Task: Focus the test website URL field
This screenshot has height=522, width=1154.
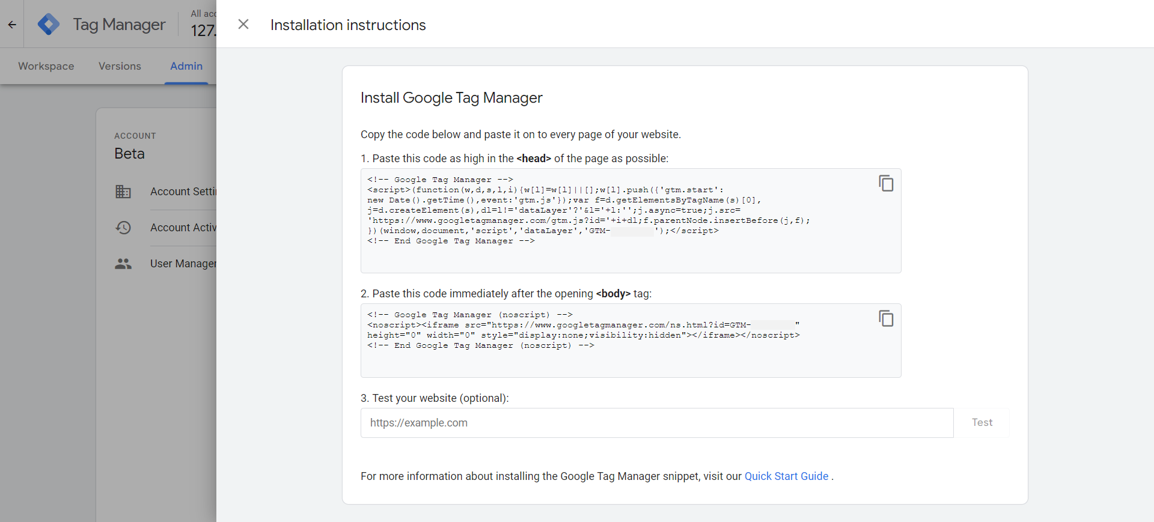Action: pos(657,423)
